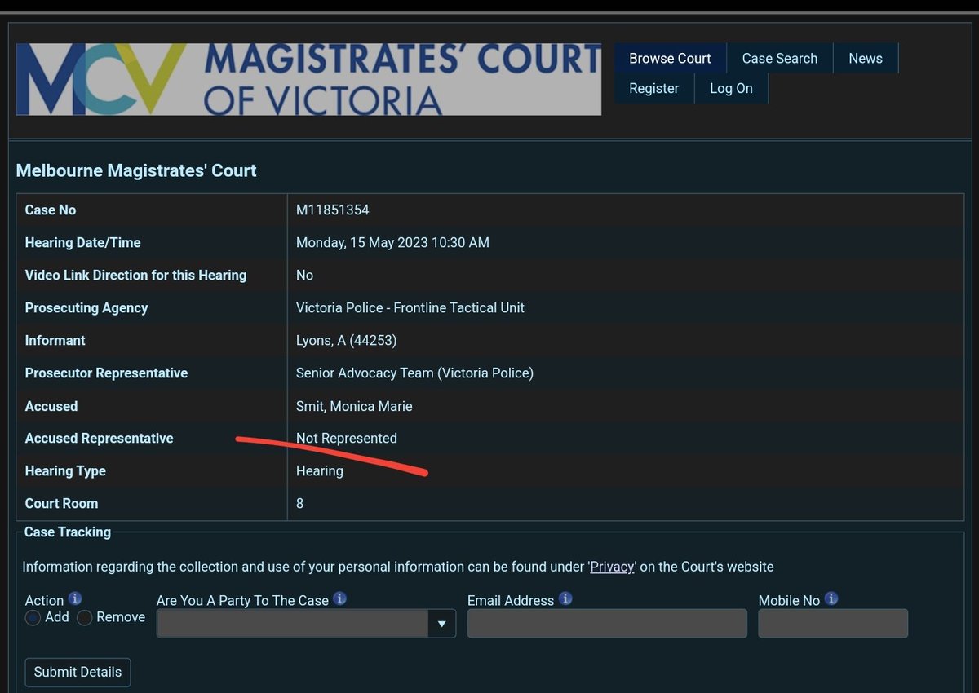Go to Case Search
Image resolution: width=979 pixels, height=693 pixels.
point(780,59)
